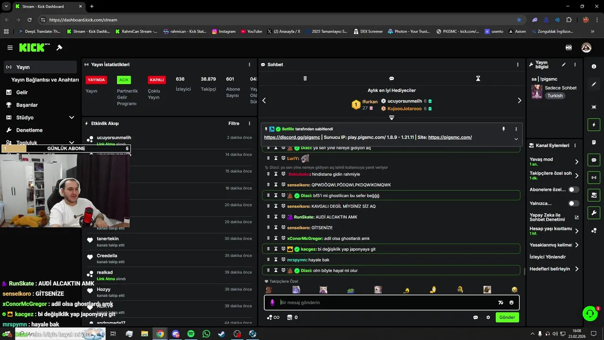Click the wrench icon in the right sidebar
This screenshot has height=340, width=604.
click(x=594, y=212)
